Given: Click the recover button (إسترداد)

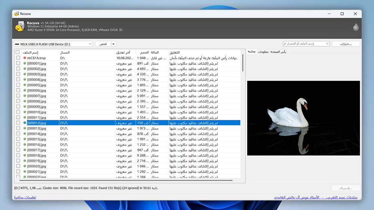Looking at the screenshot, I should coord(346,188).
